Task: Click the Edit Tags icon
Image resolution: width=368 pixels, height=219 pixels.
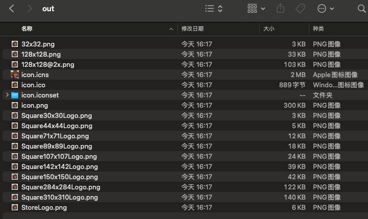Action: [x=300, y=9]
